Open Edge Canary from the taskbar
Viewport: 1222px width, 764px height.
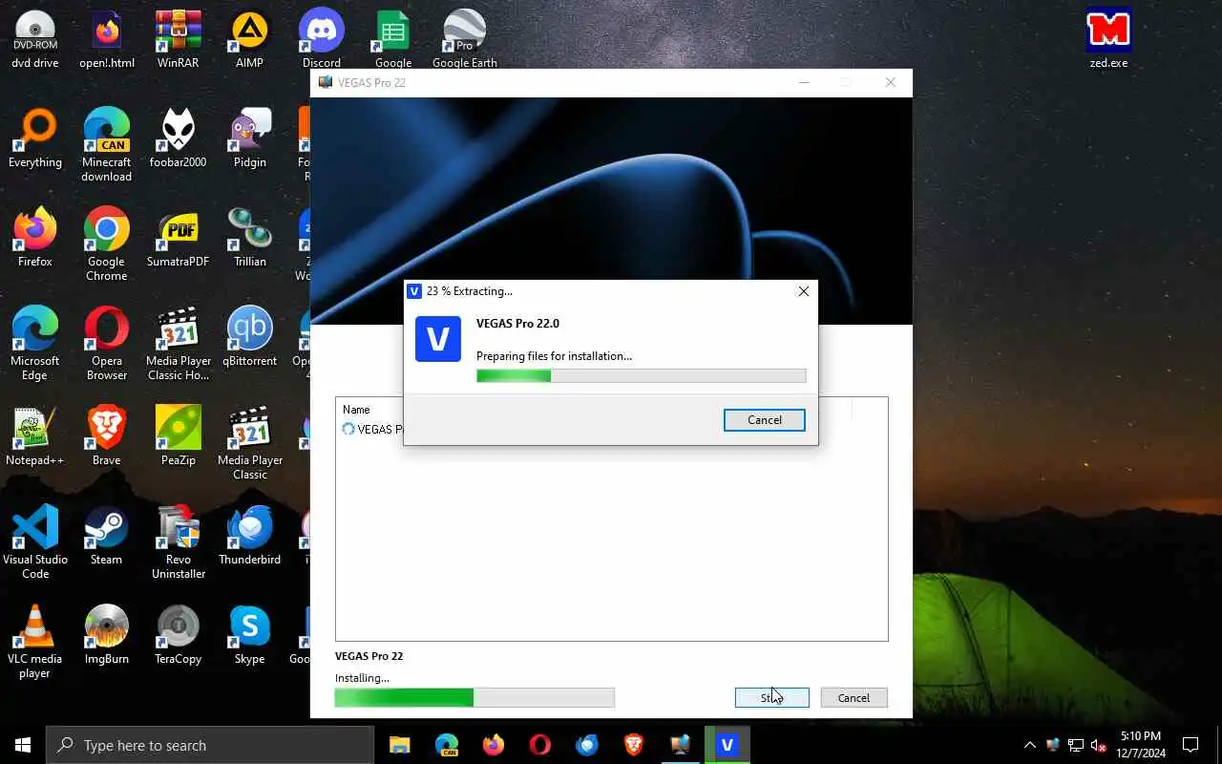coord(447,745)
